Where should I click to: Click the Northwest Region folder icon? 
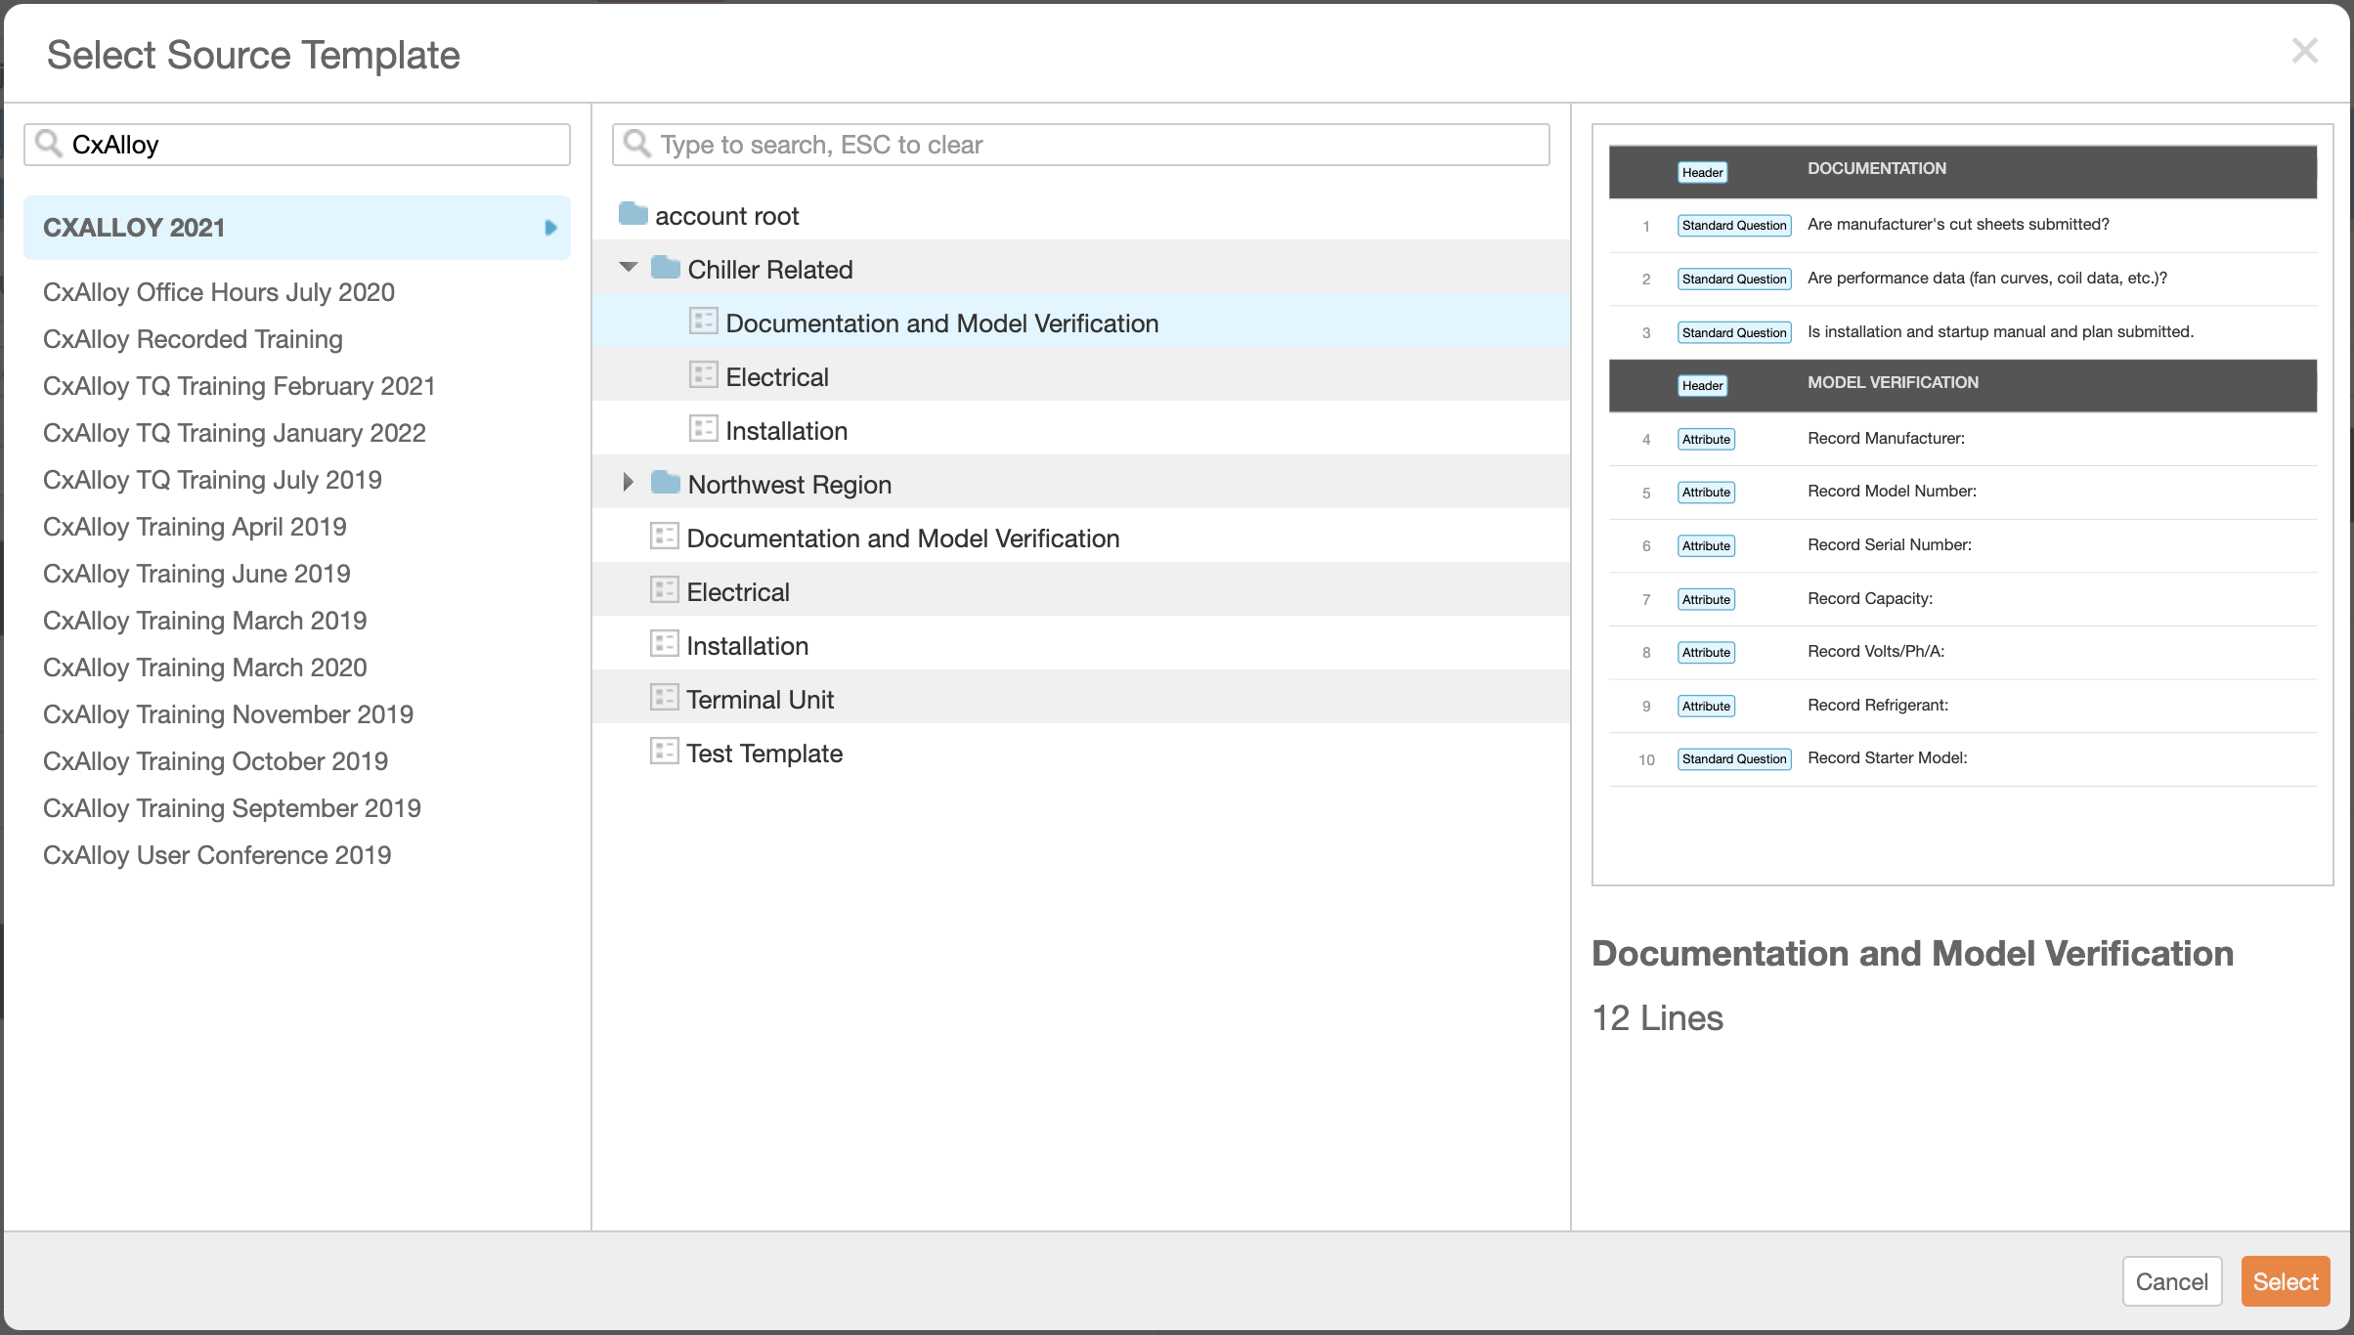(x=666, y=483)
